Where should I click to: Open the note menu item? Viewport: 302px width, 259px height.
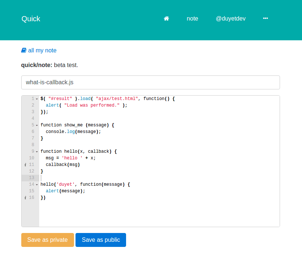pyautogui.click(x=192, y=19)
